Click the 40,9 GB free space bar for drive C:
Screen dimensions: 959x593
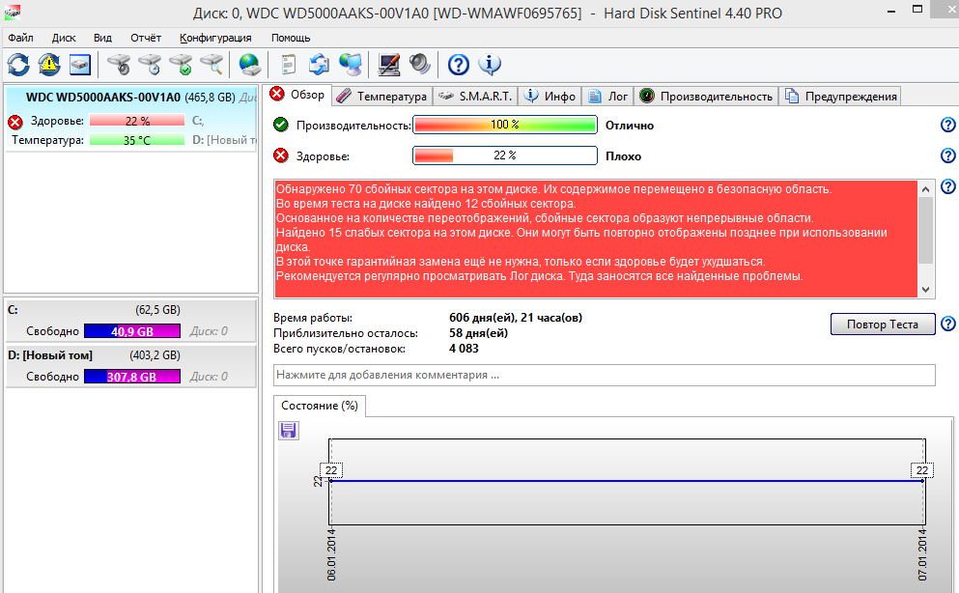(x=132, y=331)
